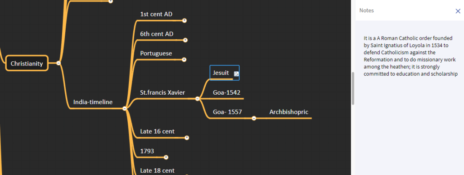
Task: Close the Notes panel
Action: coord(458,11)
